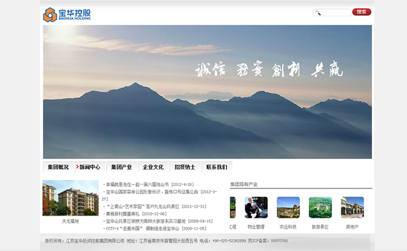Click the magnifier icon in search box
The image size is (407, 251).
[318, 12]
